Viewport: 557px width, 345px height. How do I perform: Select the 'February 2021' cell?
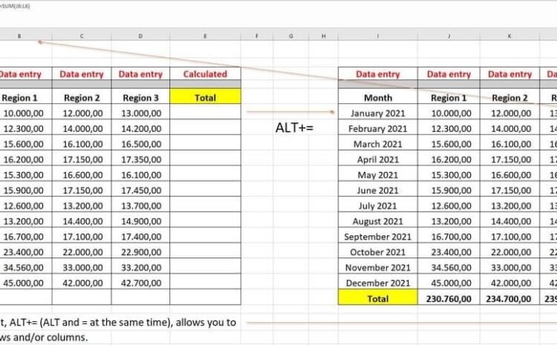pyautogui.click(x=377, y=128)
